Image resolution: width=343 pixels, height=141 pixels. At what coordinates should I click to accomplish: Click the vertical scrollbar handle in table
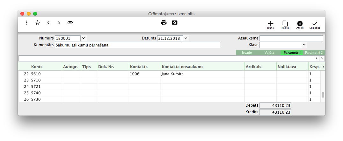pyautogui.click(x=323, y=95)
